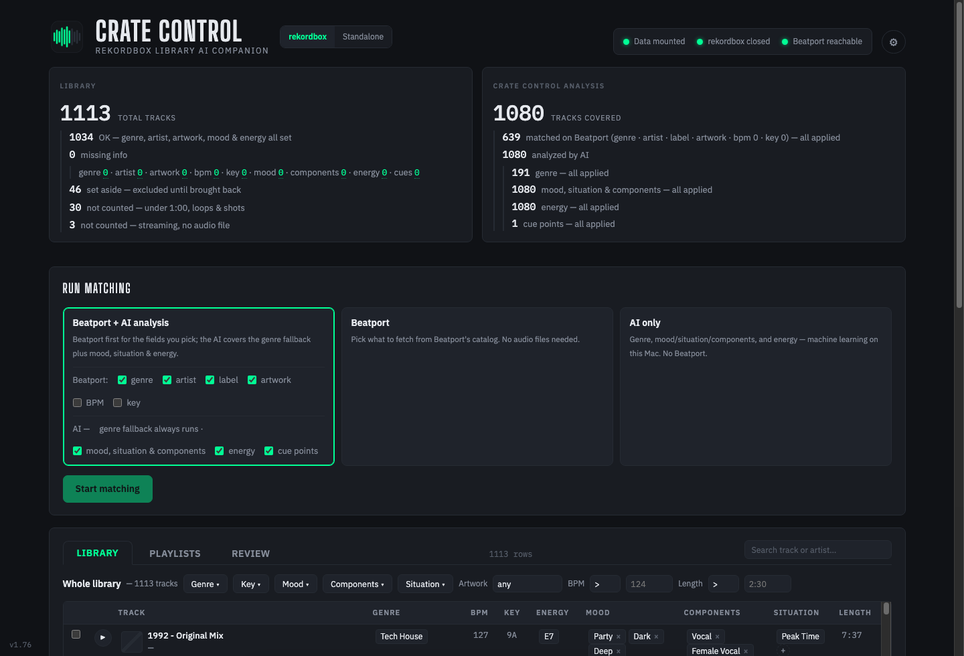
Task: Enable the BPM checkbox
Action: [x=77, y=402]
